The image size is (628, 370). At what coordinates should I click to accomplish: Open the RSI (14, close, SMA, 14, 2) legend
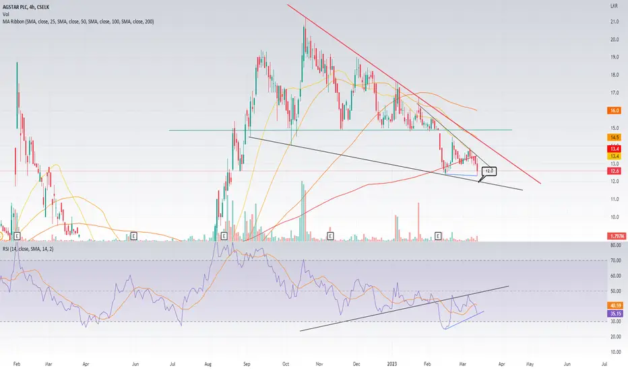coord(28,249)
